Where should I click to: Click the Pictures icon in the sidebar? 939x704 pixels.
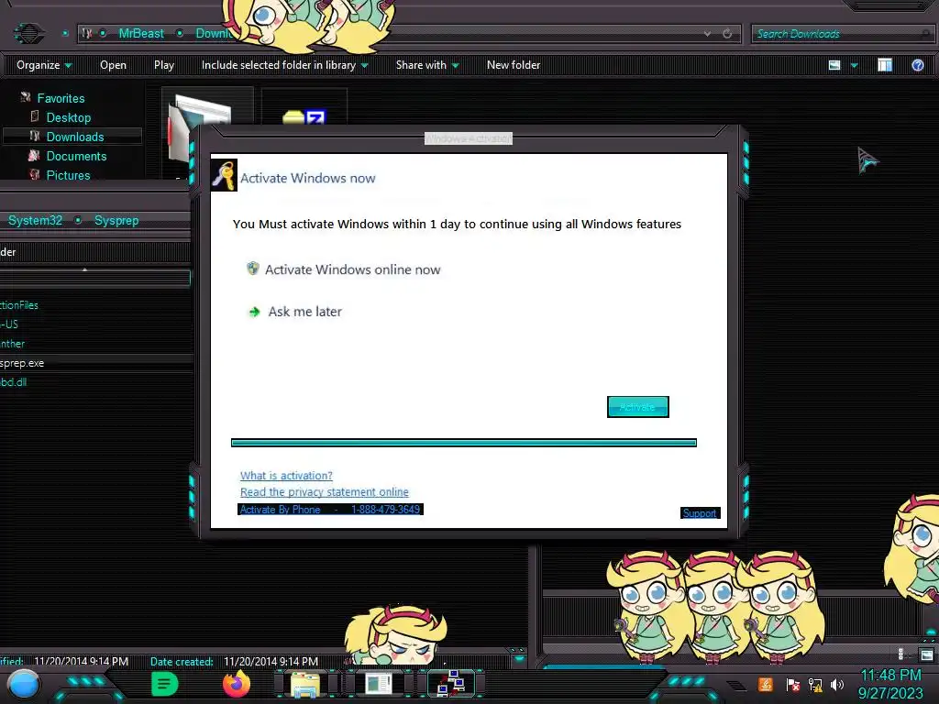(x=35, y=174)
